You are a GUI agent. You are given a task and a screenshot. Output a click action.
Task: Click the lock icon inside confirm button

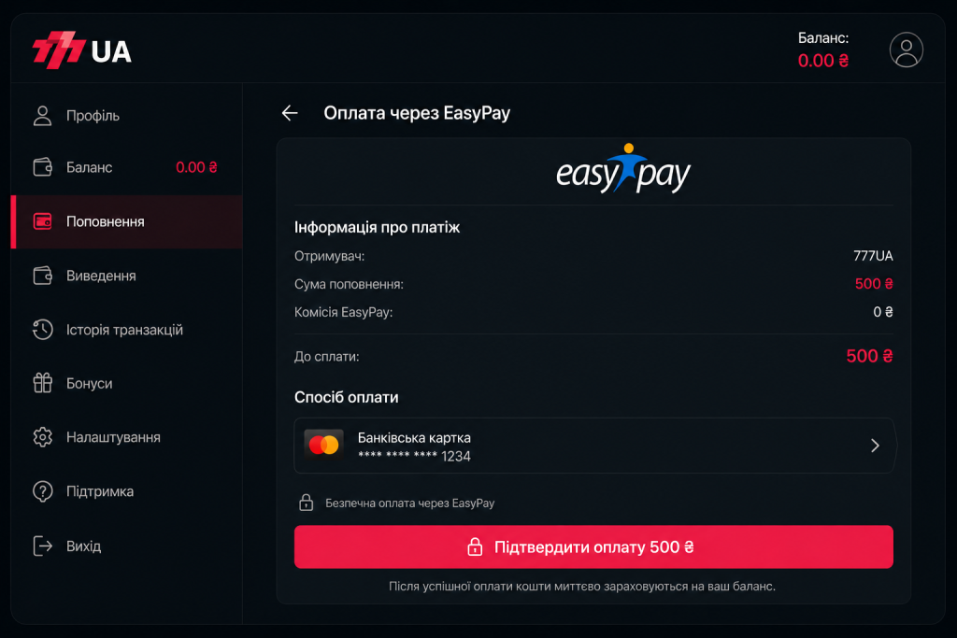tap(475, 546)
